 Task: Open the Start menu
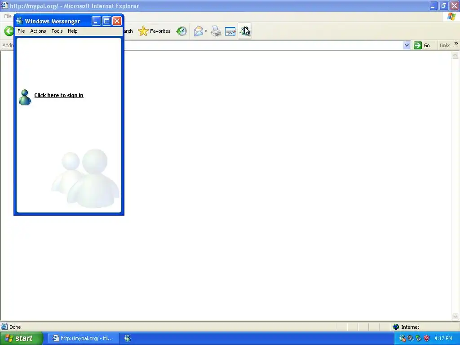point(22,338)
